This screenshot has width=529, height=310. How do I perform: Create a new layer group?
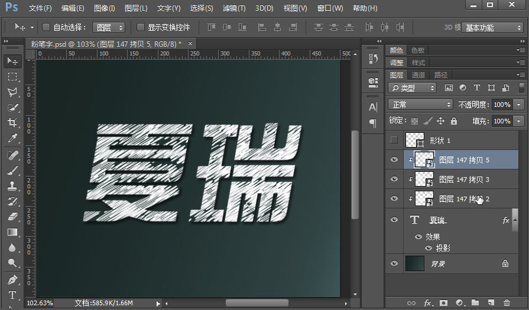coord(475,302)
